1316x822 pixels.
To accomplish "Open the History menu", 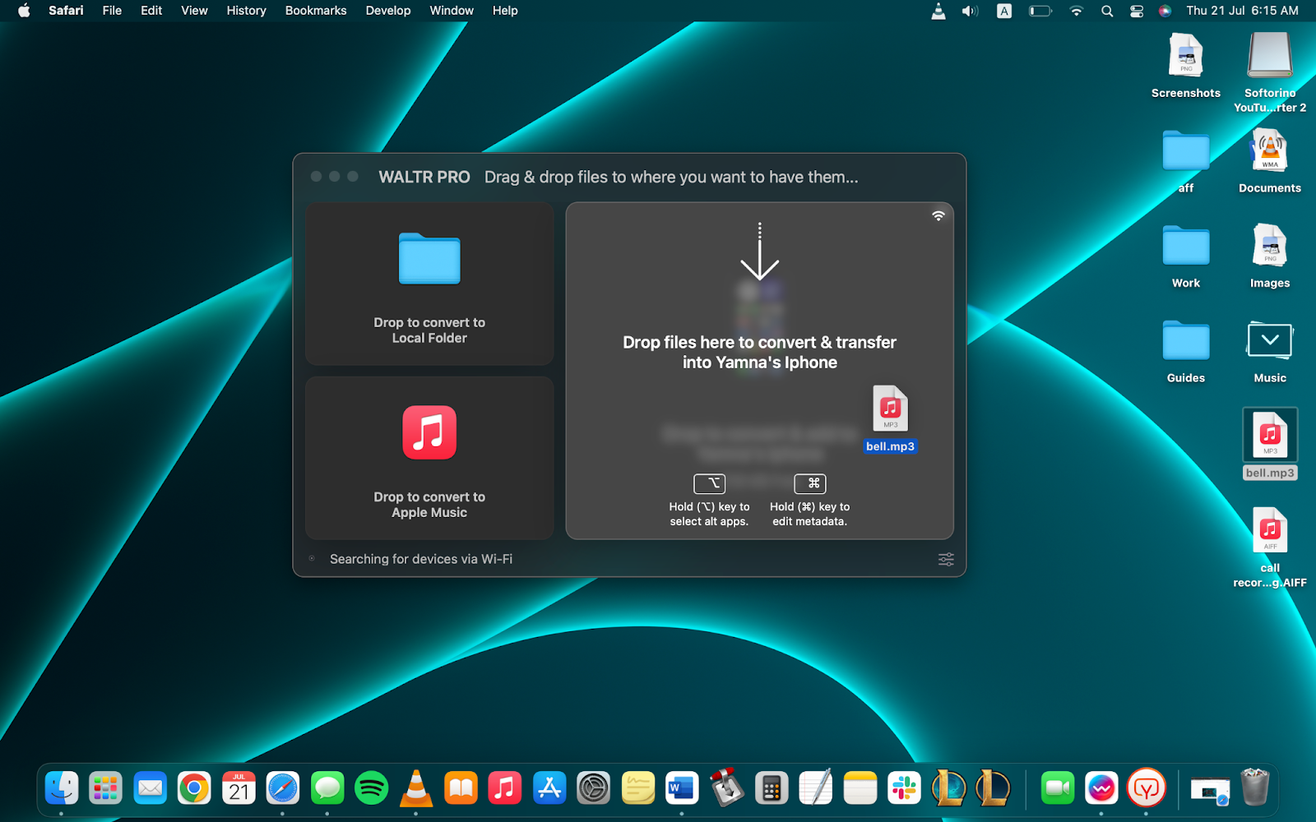I will [247, 11].
